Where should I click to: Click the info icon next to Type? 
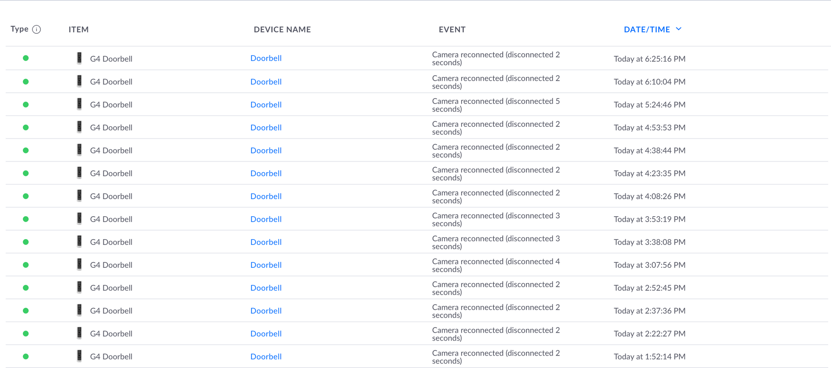[37, 30]
